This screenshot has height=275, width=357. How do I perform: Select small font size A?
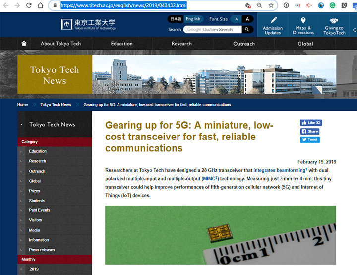pyautogui.click(x=237, y=19)
